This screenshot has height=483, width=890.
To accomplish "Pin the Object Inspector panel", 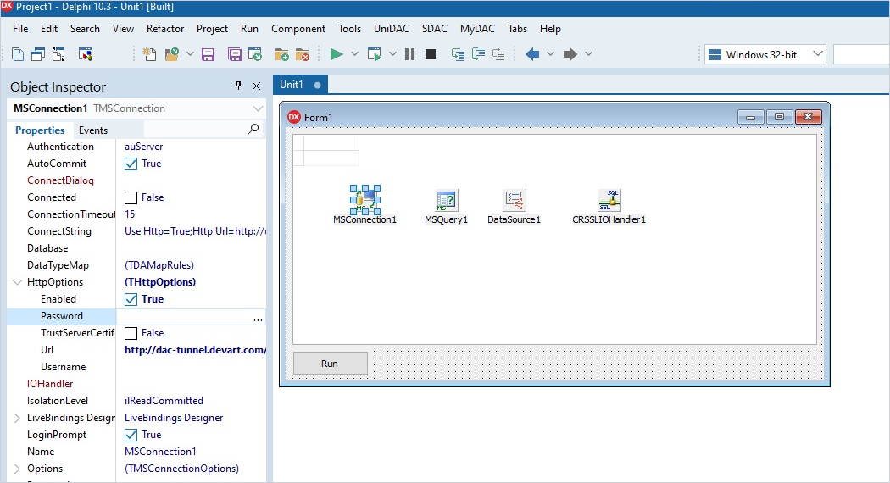I will coord(238,86).
